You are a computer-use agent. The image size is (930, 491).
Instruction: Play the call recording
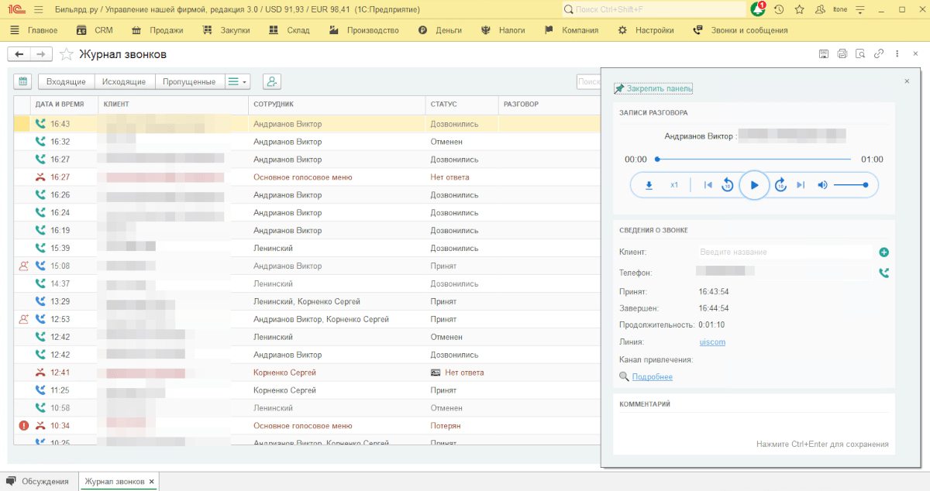[754, 185]
